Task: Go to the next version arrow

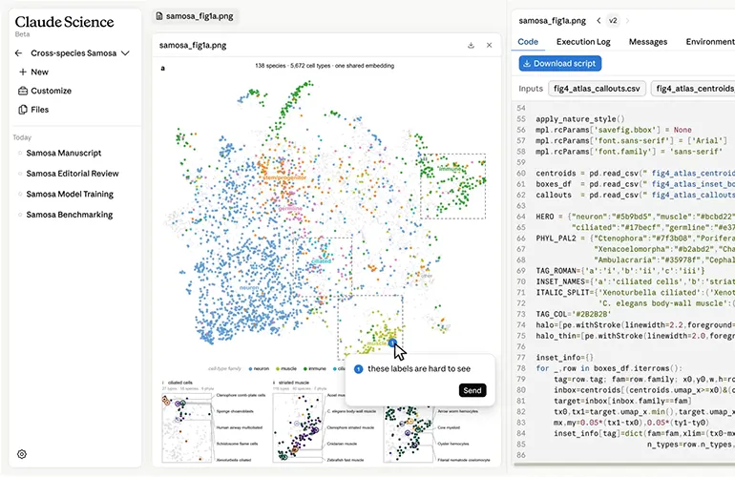Action: click(627, 21)
